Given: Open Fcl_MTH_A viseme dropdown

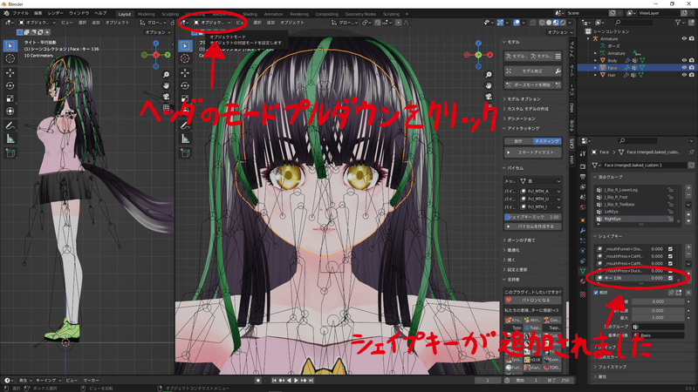Looking at the screenshot, I should (x=541, y=191).
